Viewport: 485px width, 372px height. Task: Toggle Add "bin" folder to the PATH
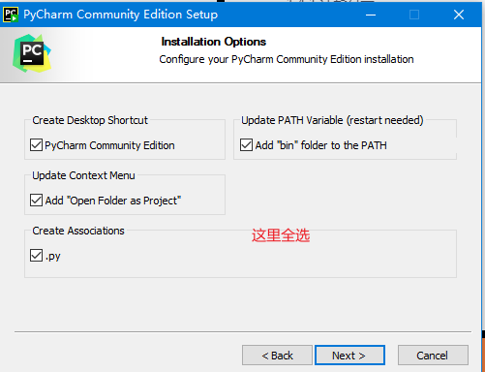click(246, 145)
